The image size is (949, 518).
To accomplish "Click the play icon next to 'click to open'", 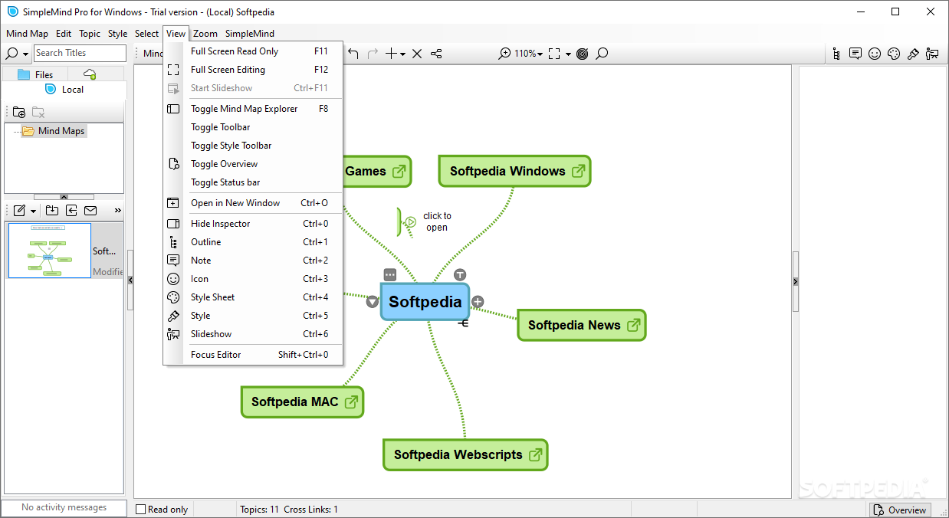I will coord(410,222).
